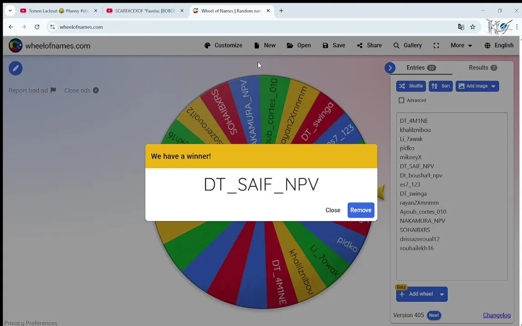Toggle fullscreen mode icon
522x326 pixels.
tap(436, 45)
